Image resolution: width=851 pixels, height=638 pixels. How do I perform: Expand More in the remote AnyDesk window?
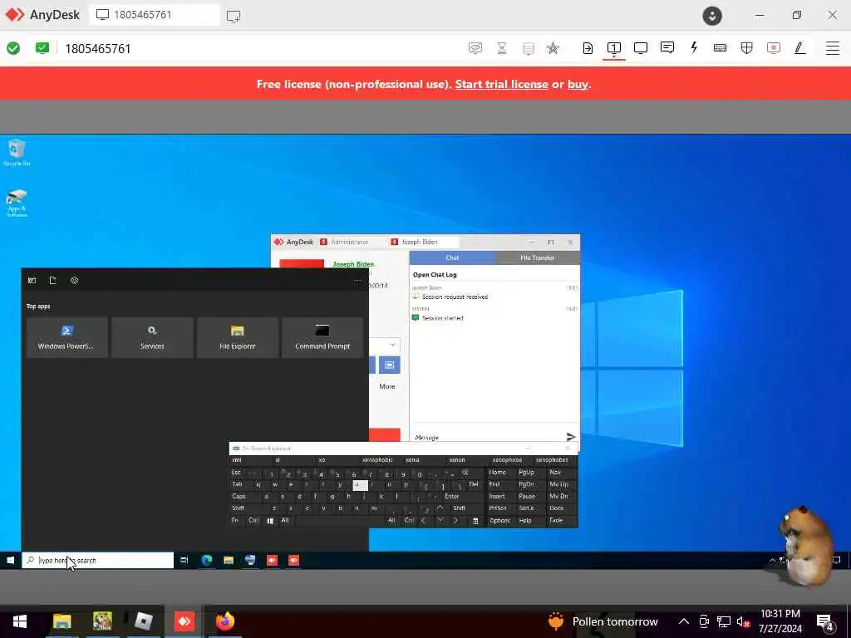pos(387,386)
